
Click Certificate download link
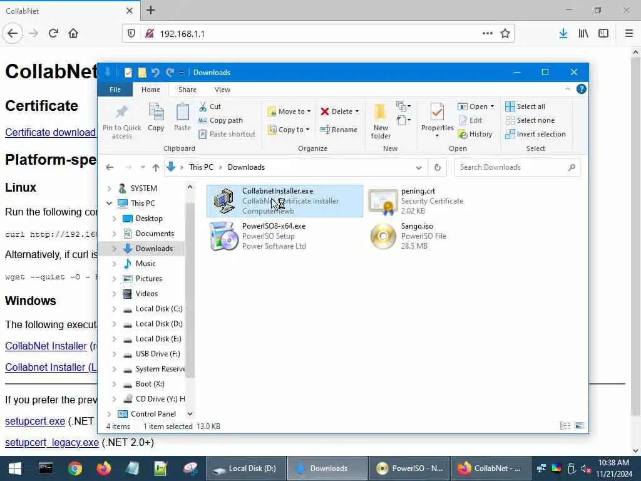(x=50, y=133)
